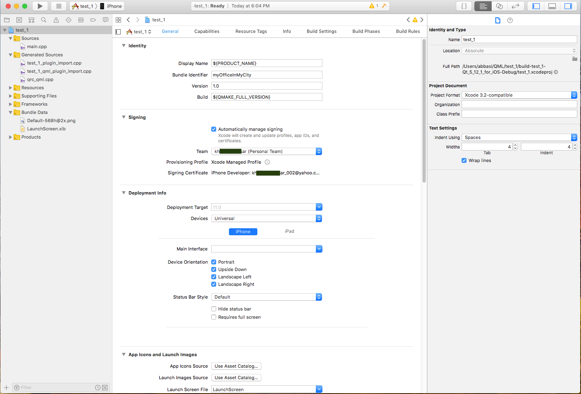This screenshot has width=581, height=394.
Task: Select the iPhone segment
Action: click(243, 232)
